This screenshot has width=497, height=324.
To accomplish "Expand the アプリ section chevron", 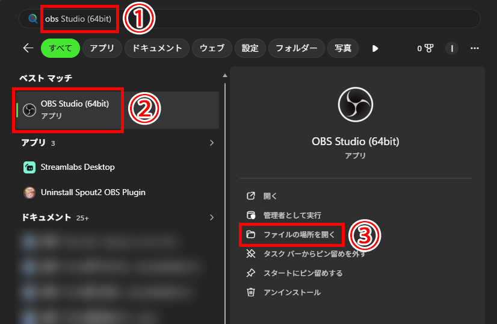I will (x=212, y=143).
